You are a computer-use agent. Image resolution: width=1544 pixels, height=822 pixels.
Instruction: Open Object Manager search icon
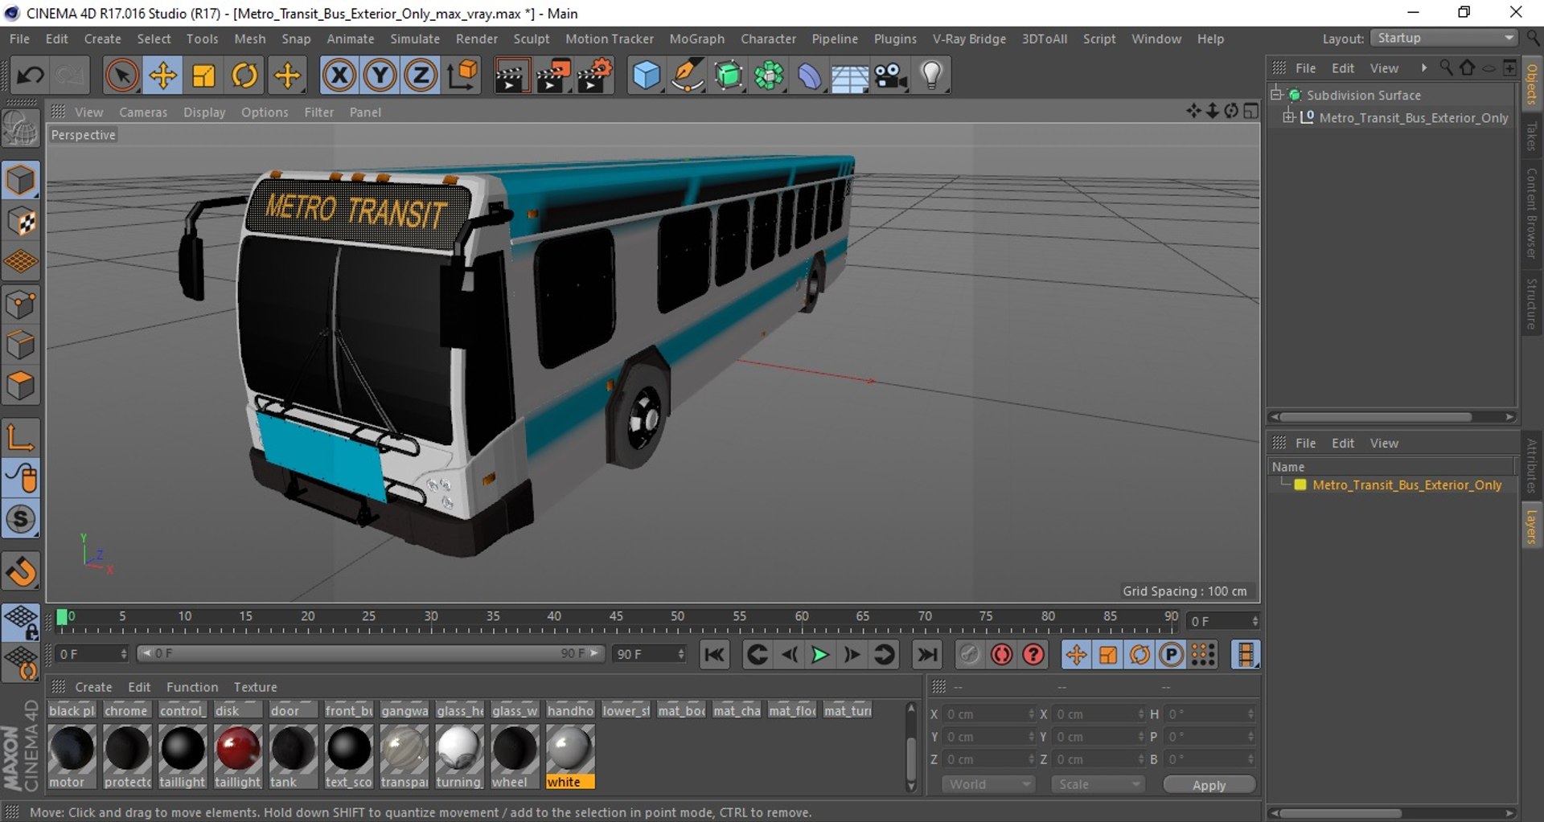[1446, 68]
